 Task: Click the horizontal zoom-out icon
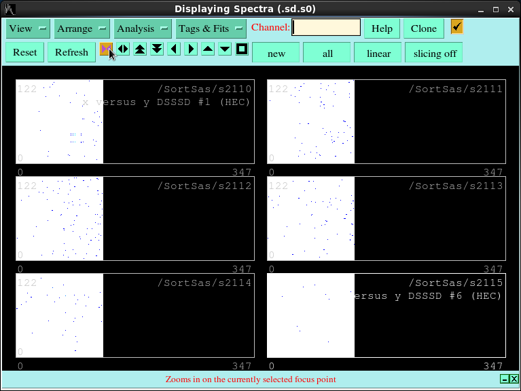click(x=123, y=49)
